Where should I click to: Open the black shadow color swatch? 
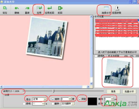tap(92, 101)
